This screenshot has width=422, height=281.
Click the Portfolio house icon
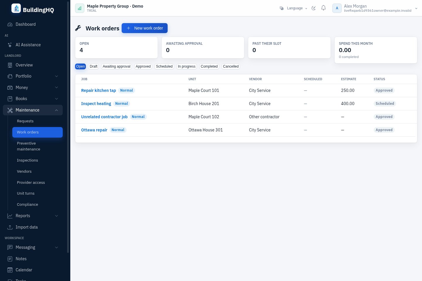10,76
